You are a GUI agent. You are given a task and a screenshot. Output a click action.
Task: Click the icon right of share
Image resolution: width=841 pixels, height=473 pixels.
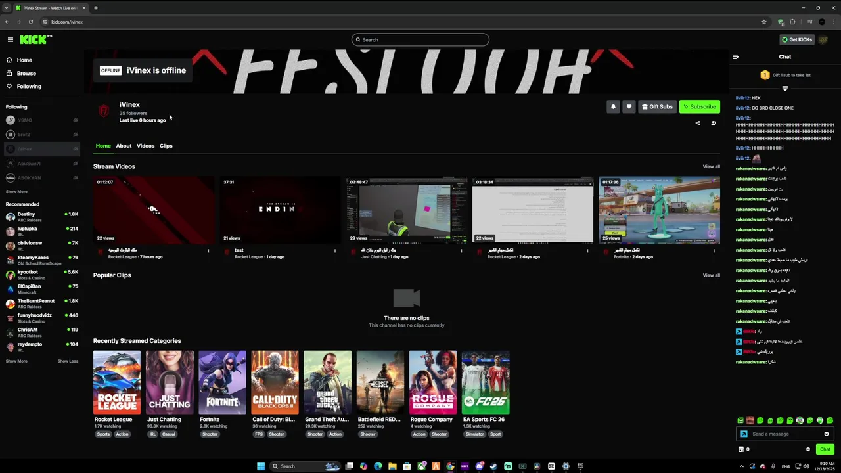click(713, 123)
